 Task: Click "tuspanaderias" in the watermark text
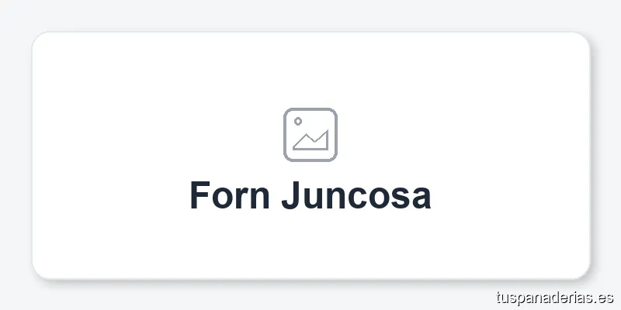pos(543,297)
